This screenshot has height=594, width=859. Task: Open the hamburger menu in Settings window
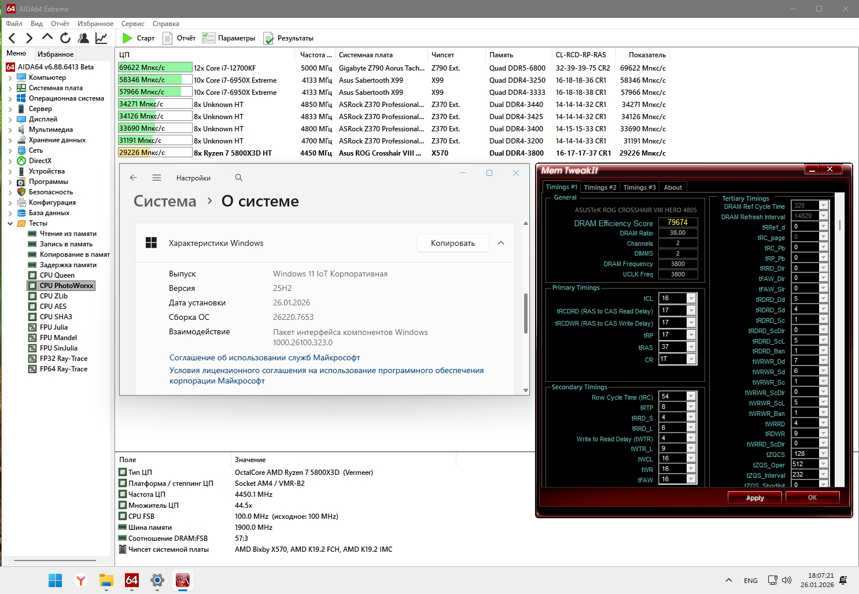[157, 178]
